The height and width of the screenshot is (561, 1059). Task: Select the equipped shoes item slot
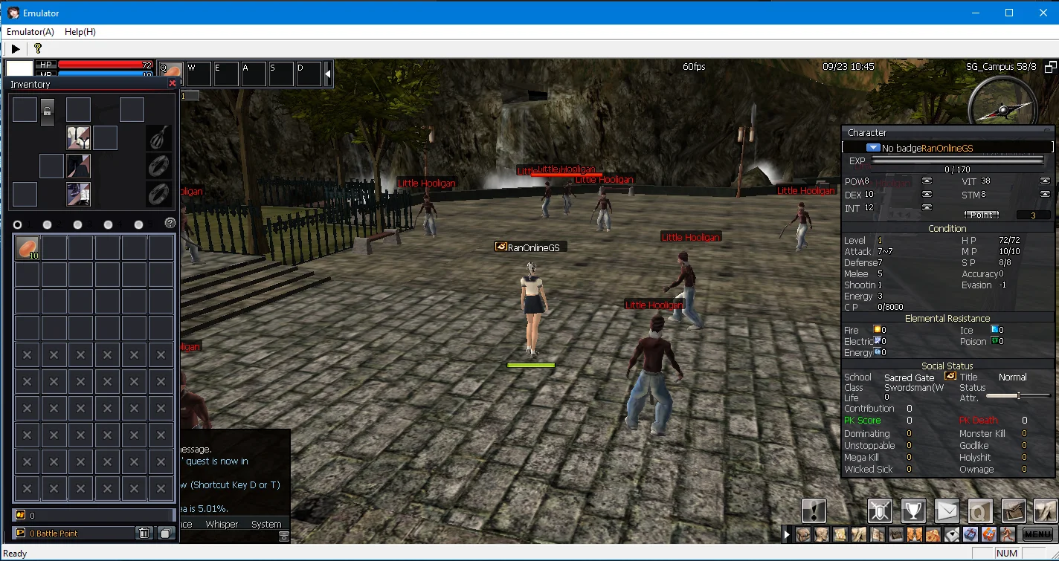tap(78, 194)
